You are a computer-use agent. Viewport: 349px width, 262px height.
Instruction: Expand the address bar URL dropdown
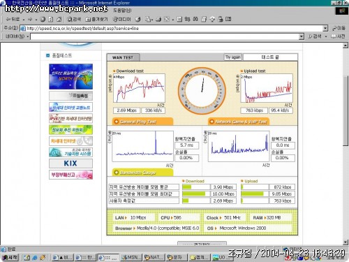point(325,29)
